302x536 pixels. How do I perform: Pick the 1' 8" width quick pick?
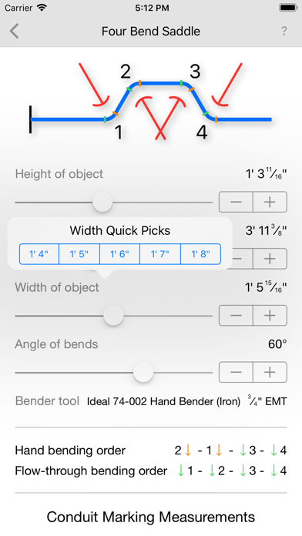200,254
